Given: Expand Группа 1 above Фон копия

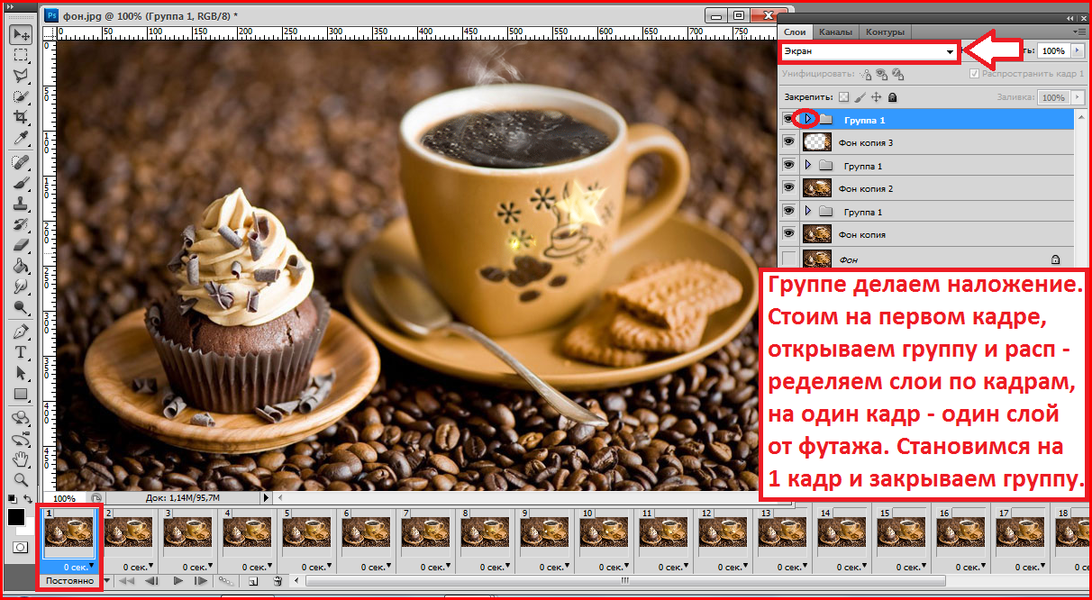Looking at the screenshot, I should [808, 212].
